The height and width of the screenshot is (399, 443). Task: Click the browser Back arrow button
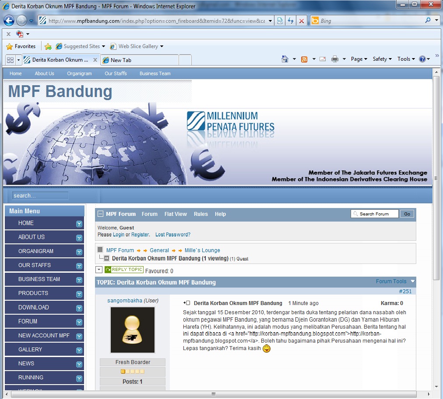tap(9, 21)
